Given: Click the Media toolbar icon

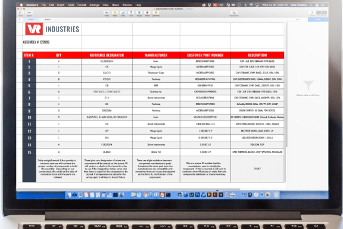Looking at the screenshot, I should point(147,13).
